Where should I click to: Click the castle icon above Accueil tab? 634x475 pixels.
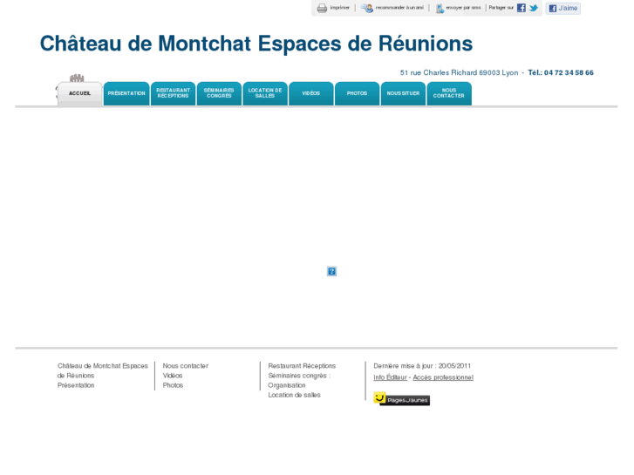tap(77, 78)
